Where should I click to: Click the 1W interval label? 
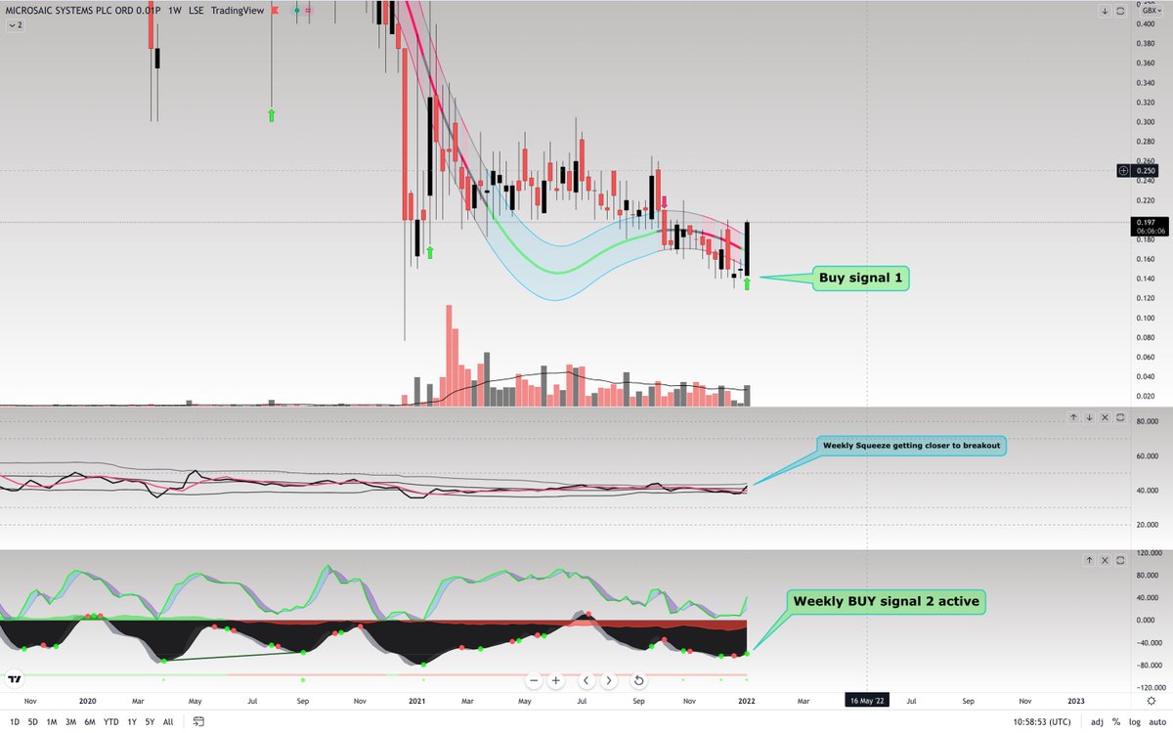click(x=173, y=11)
